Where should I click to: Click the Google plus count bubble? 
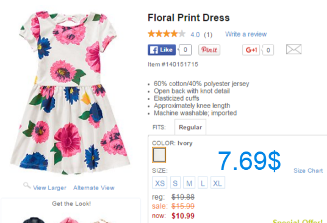(268, 50)
